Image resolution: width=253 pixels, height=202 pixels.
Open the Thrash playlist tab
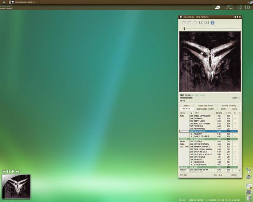click(186, 106)
